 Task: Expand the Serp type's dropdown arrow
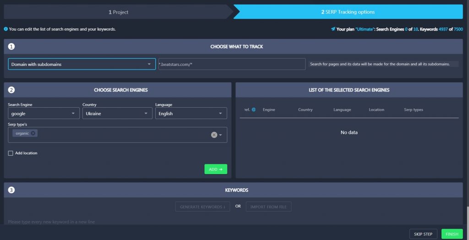pos(220,135)
